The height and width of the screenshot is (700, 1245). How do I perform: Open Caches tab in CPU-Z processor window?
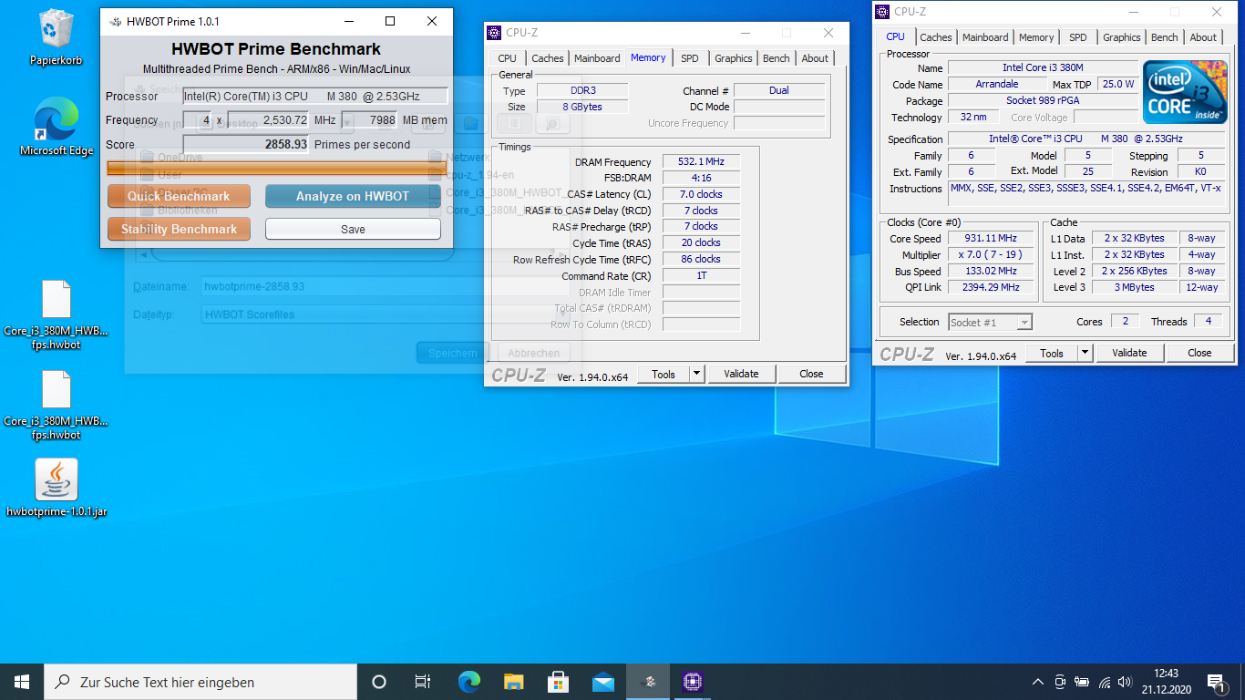(x=936, y=37)
